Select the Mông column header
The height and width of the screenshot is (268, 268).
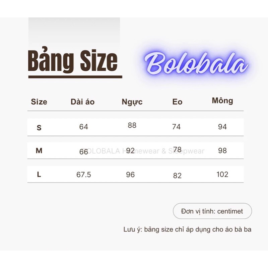[x=222, y=100]
